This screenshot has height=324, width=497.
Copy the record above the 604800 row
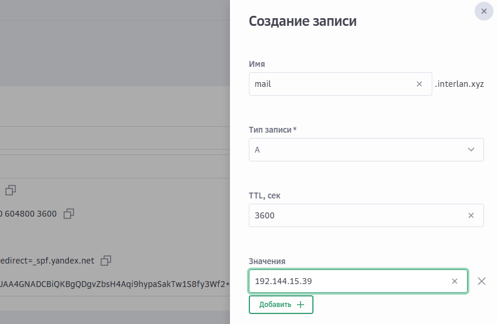(x=11, y=190)
